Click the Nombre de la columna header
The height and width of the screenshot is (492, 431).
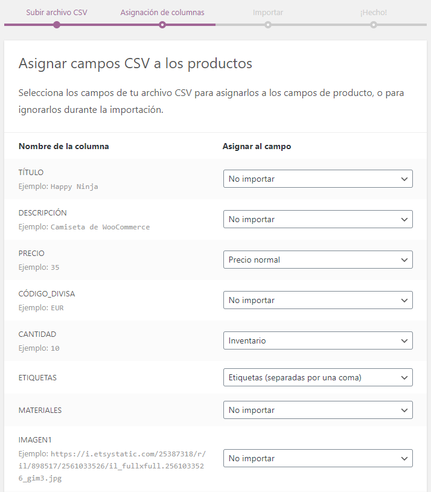click(63, 146)
